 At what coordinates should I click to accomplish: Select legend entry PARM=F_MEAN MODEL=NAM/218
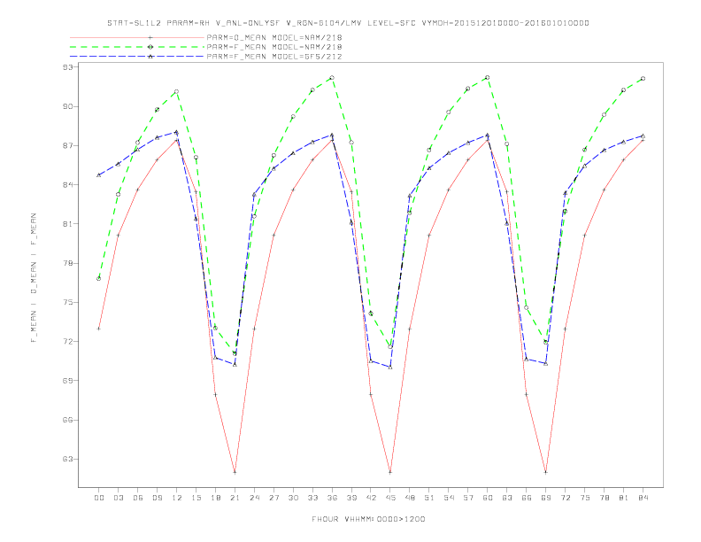[274, 47]
